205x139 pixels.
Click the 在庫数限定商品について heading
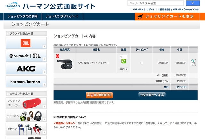tap(71, 117)
